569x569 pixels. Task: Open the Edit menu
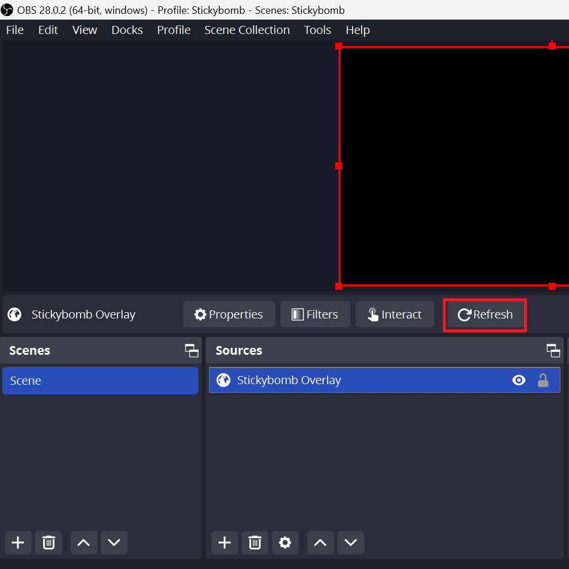[48, 30]
